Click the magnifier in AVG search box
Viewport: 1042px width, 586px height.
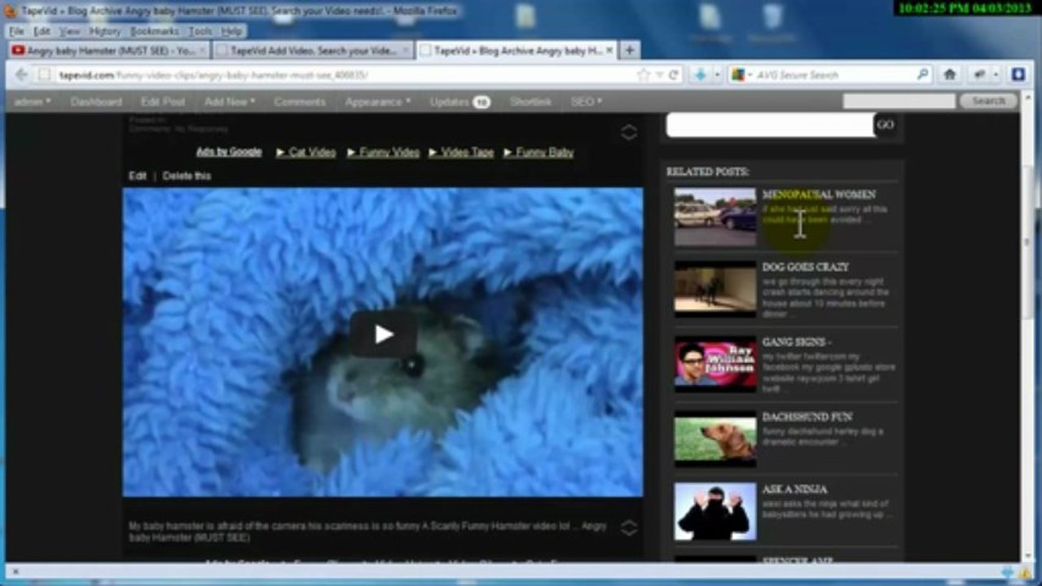922,75
